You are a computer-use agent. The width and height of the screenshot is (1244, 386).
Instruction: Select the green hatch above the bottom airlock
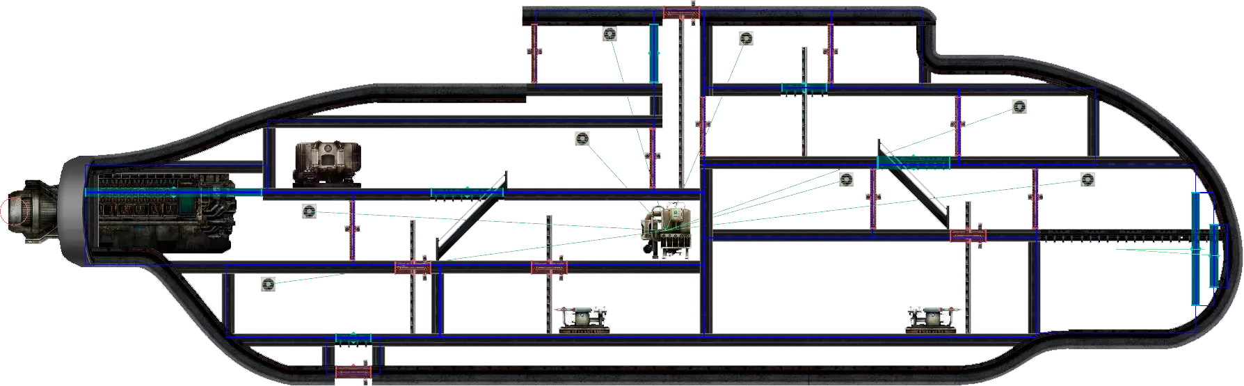tap(353, 339)
